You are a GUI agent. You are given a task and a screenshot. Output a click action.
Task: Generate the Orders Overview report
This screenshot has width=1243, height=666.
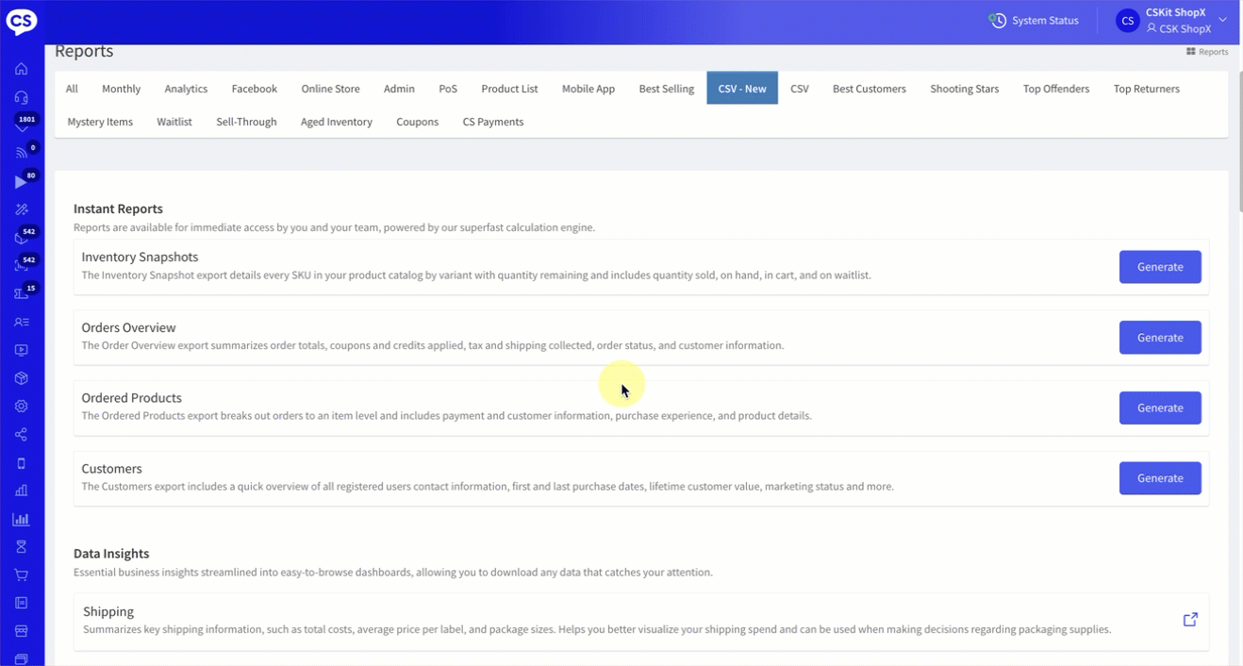coord(1159,338)
